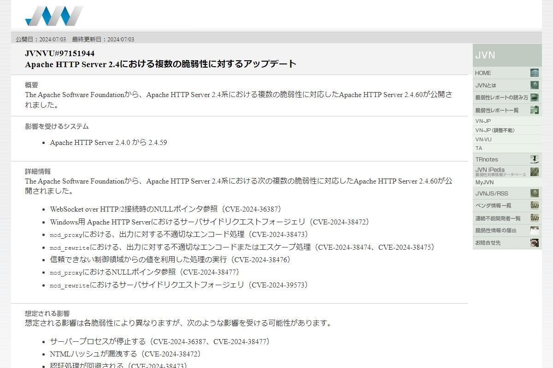The width and height of the screenshot is (553, 368).
Task: Select the VN-VU sidebar link
Action: click(x=483, y=139)
